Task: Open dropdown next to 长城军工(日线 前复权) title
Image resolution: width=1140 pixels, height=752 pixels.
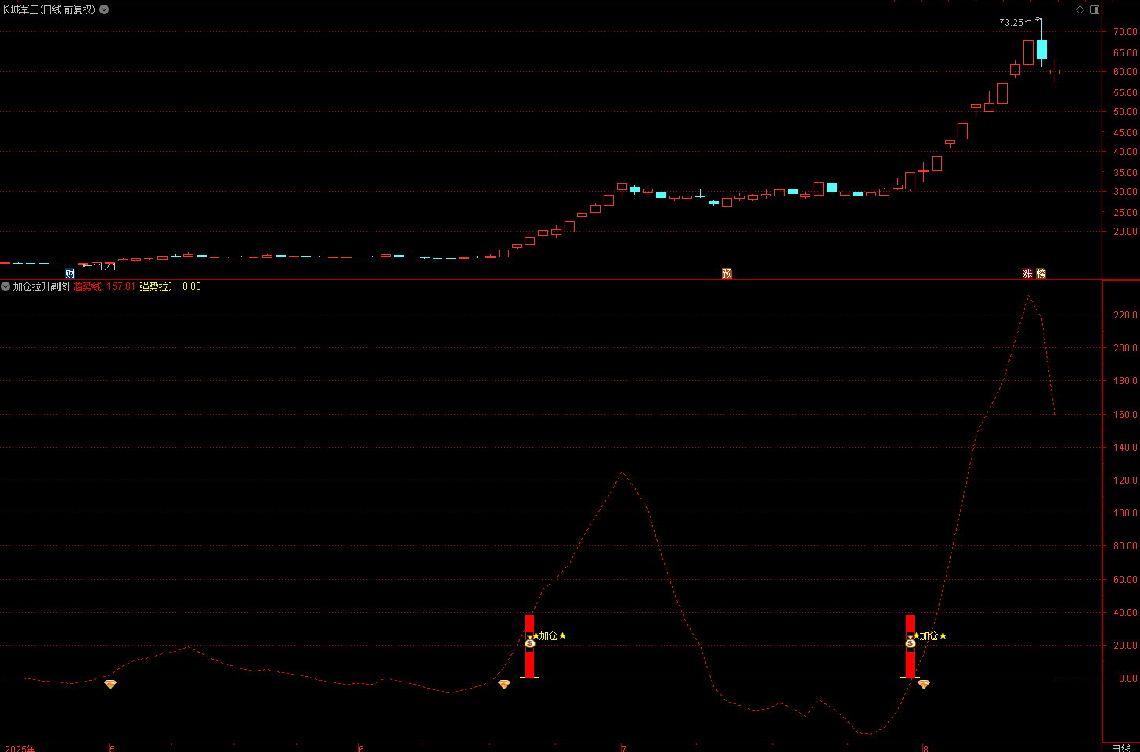Action: pyautogui.click(x=104, y=9)
